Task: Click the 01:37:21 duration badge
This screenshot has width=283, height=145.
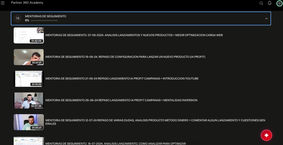Action: point(37,63)
